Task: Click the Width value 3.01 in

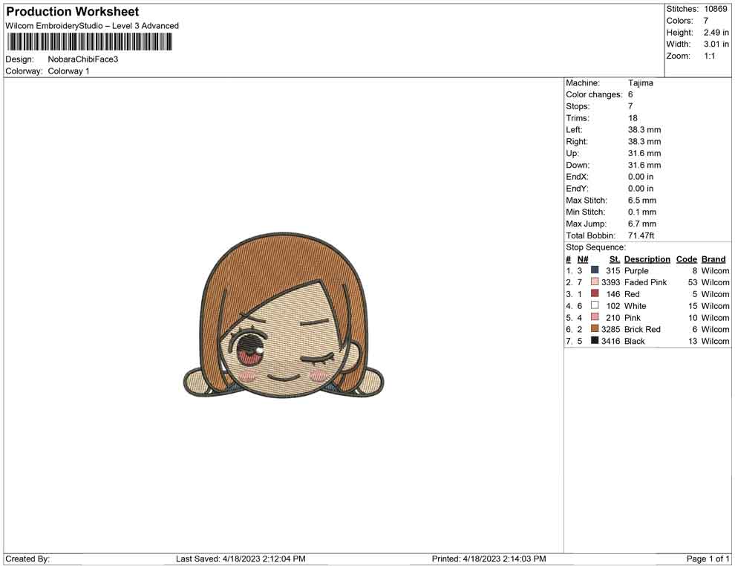Action: (x=716, y=44)
